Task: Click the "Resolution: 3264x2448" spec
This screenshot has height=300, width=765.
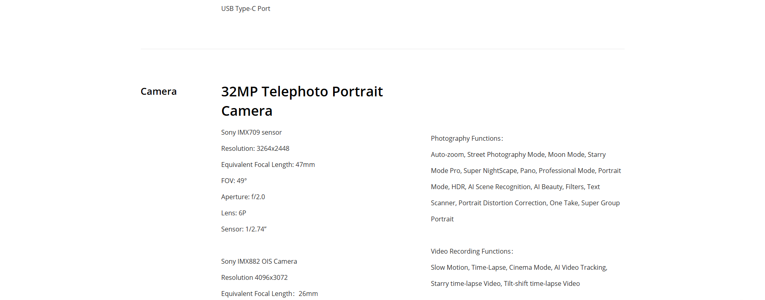Action: [255, 148]
